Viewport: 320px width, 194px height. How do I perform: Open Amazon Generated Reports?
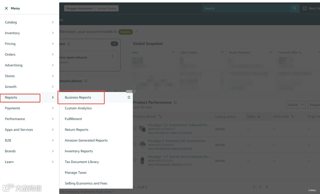(x=86, y=140)
